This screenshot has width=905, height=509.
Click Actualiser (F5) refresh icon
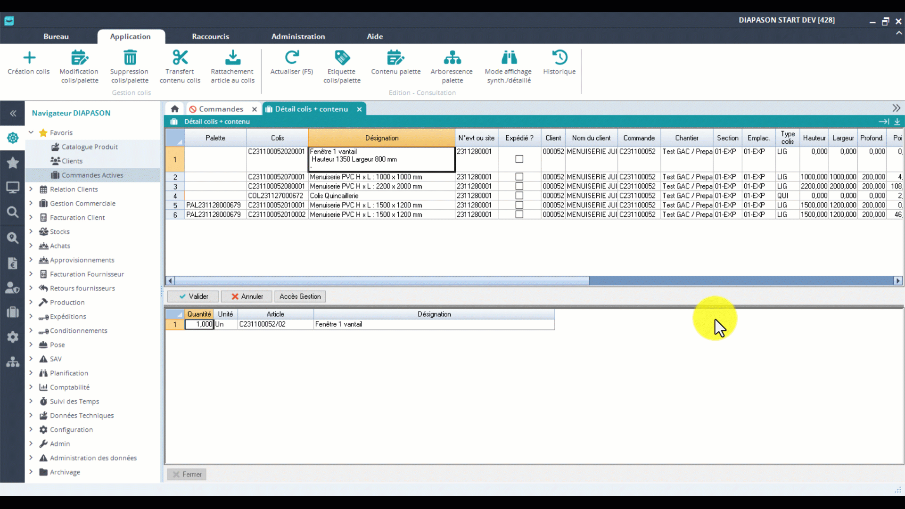(x=292, y=58)
